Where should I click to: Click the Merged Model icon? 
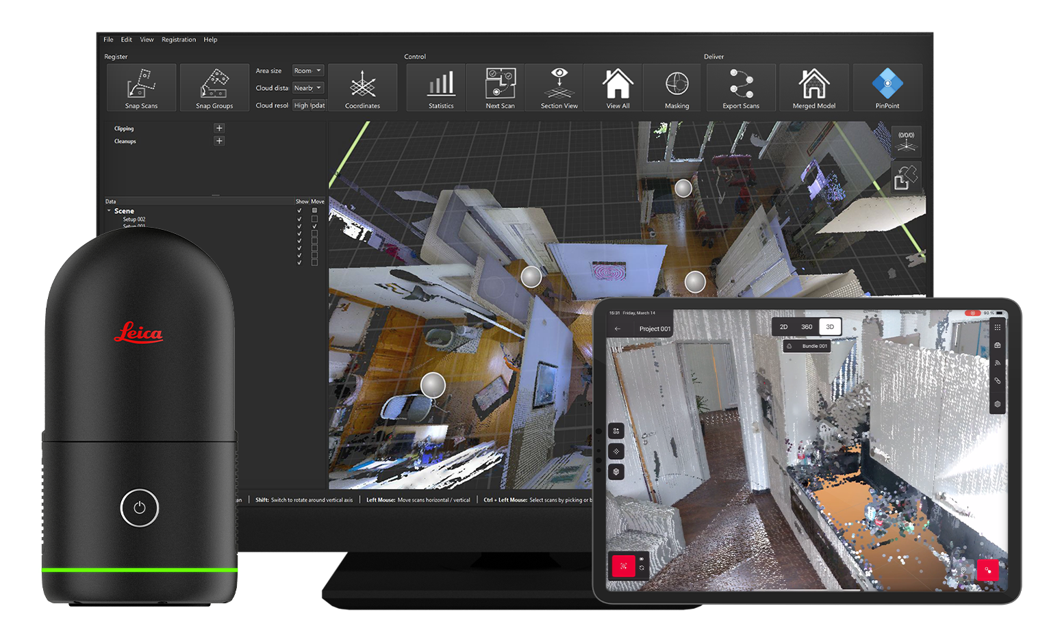(813, 88)
